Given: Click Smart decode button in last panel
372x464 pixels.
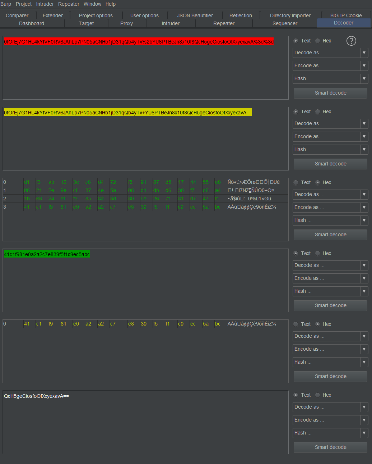Looking at the screenshot, I should (x=330, y=447).
